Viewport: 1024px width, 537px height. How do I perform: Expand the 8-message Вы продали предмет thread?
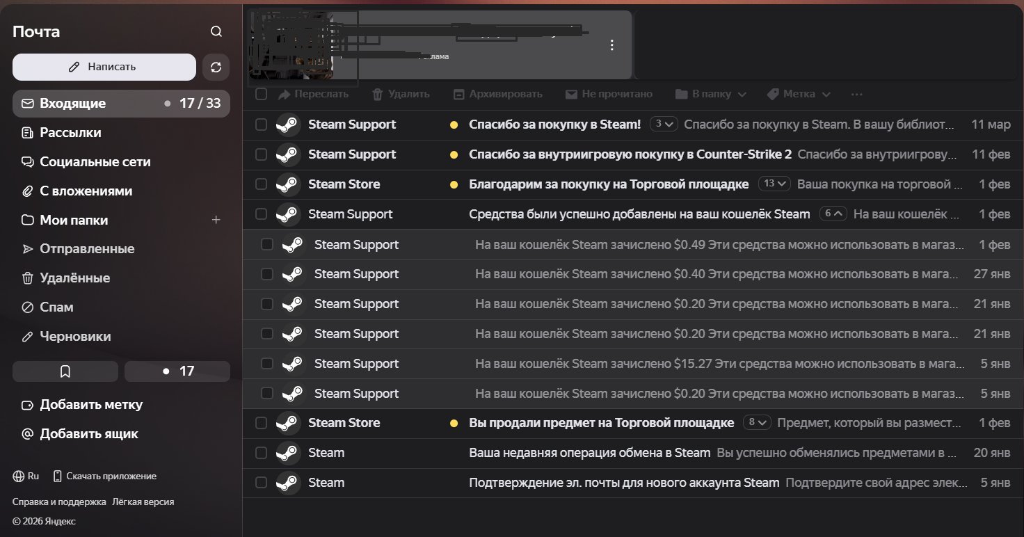point(757,423)
